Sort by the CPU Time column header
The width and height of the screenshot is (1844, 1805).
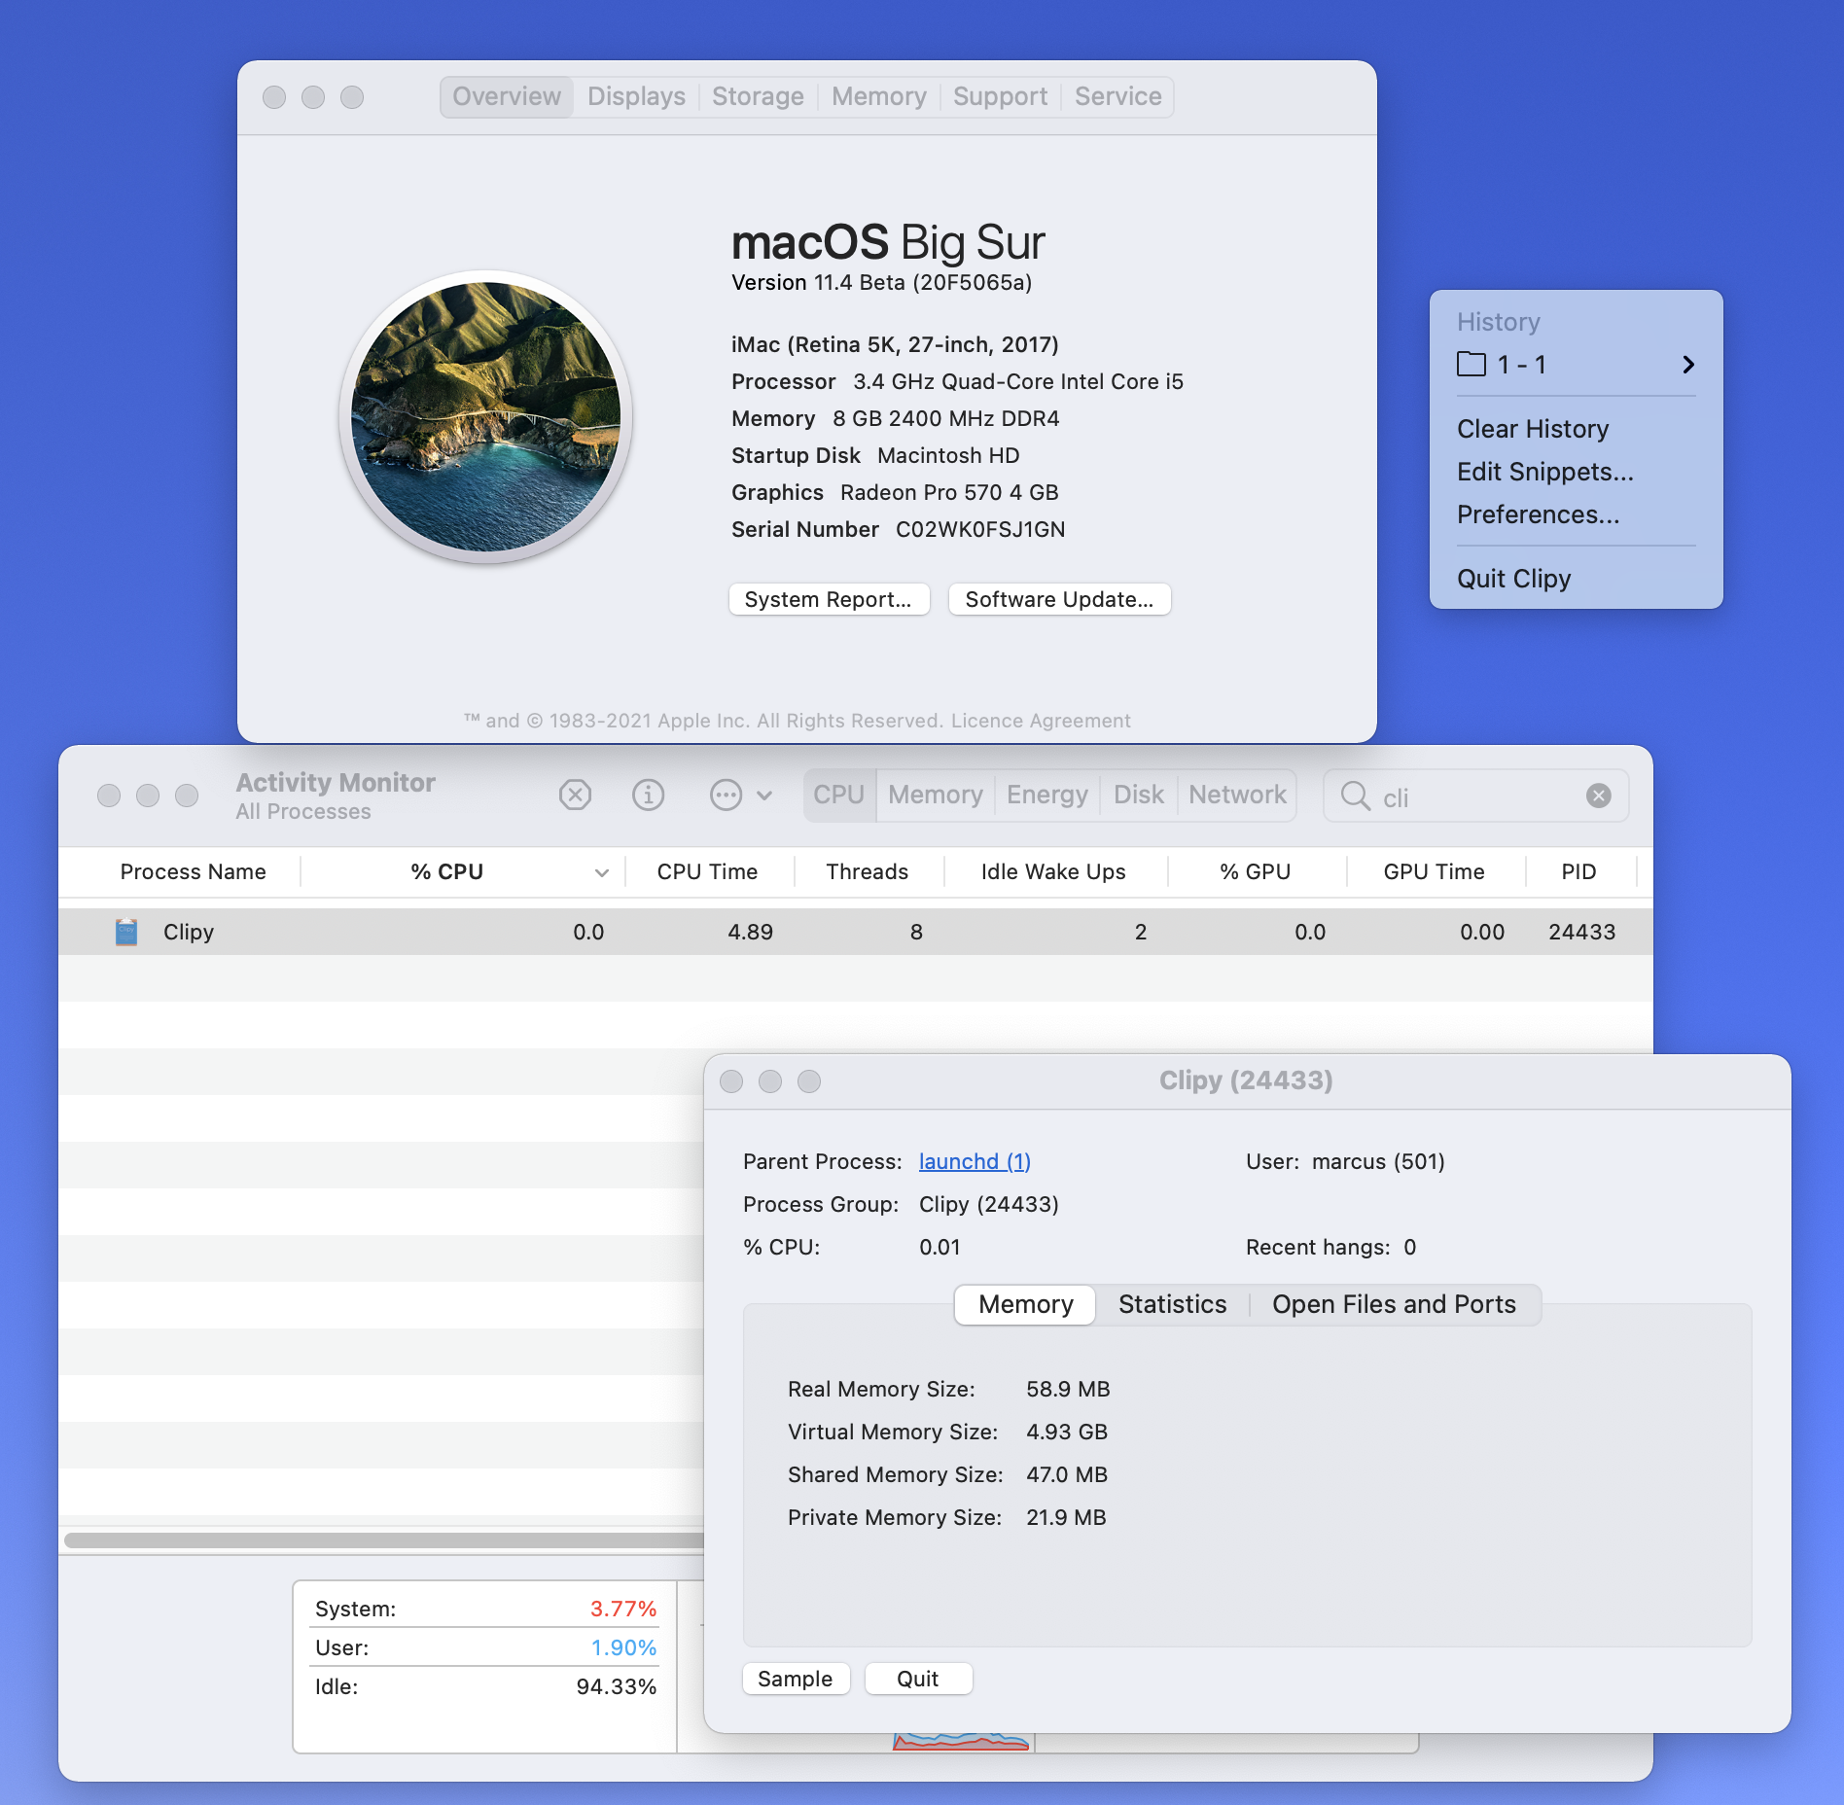tap(707, 871)
